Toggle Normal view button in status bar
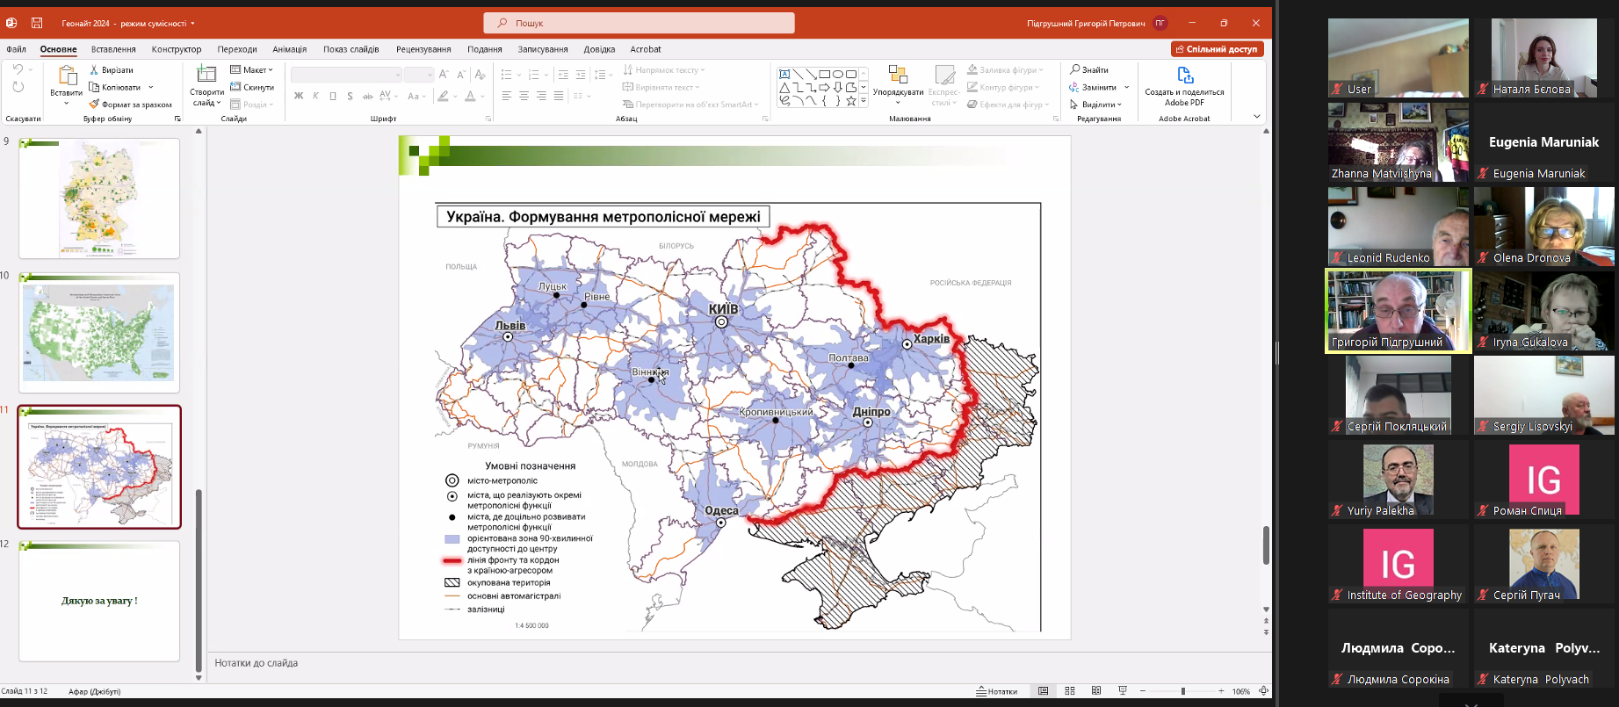 tap(1044, 691)
